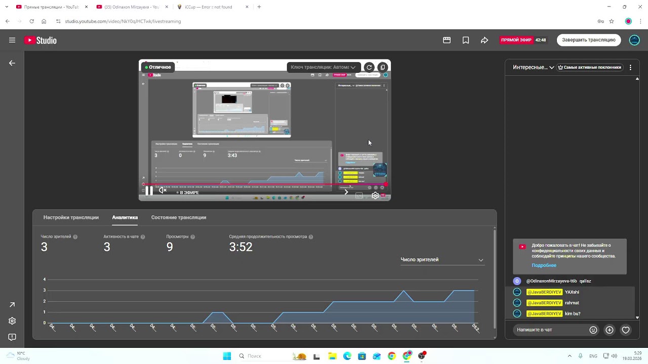Jump to live via В ЭФИРЕ indicator
Viewport: 648px width, 364px height.
(x=187, y=193)
